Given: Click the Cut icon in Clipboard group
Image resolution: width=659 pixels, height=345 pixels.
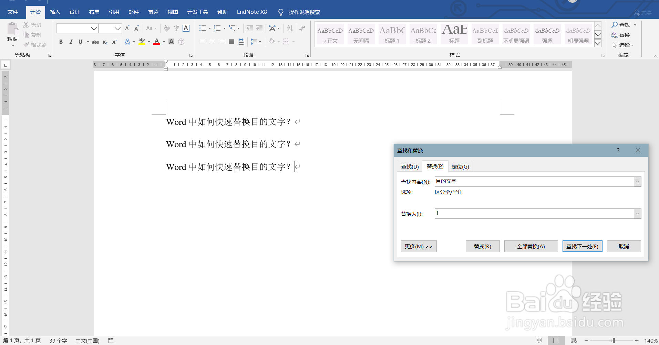Looking at the screenshot, I should pos(25,24).
